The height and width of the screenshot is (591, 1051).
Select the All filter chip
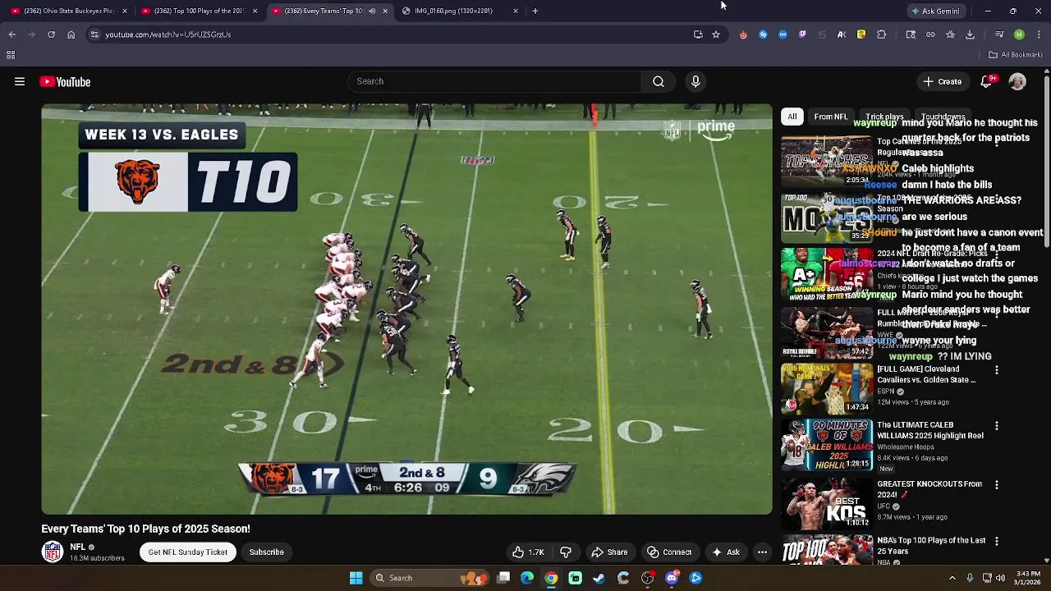(x=792, y=117)
